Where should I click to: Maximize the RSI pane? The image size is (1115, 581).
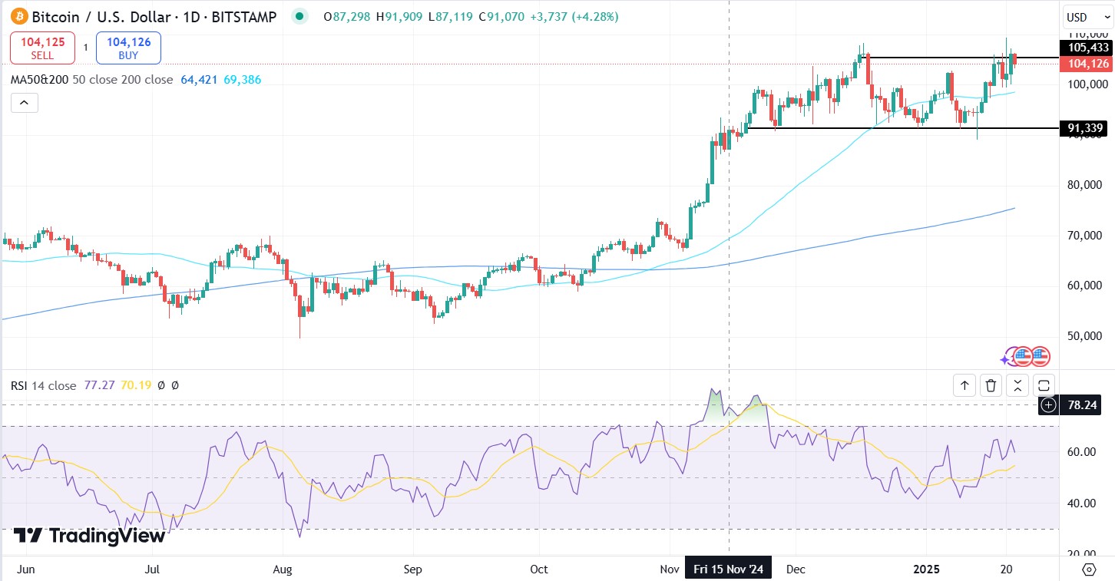pyautogui.click(x=1044, y=385)
